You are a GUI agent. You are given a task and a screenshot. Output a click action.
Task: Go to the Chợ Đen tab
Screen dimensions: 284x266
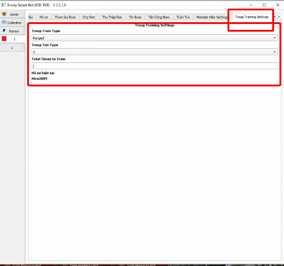click(x=89, y=17)
